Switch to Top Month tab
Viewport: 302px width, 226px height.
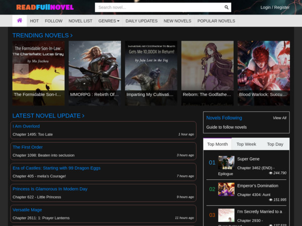click(217, 144)
